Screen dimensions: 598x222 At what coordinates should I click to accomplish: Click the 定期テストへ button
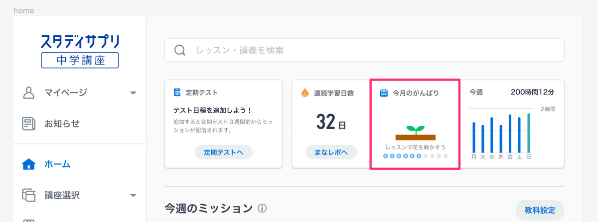[x=223, y=152]
